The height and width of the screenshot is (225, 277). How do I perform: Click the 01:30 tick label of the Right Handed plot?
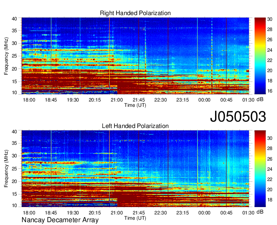click(248, 100)
